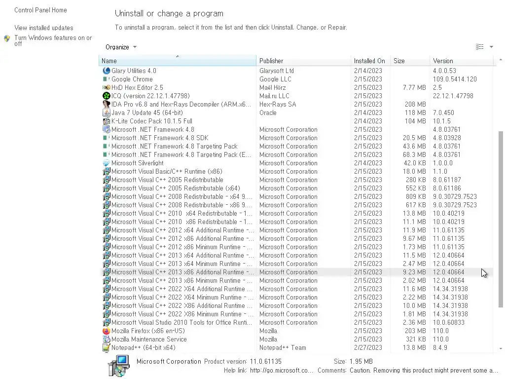The image size is (505, 379).
Task: Click the IDA Pro v6.8 icon
Action: (x=107, y=104)
